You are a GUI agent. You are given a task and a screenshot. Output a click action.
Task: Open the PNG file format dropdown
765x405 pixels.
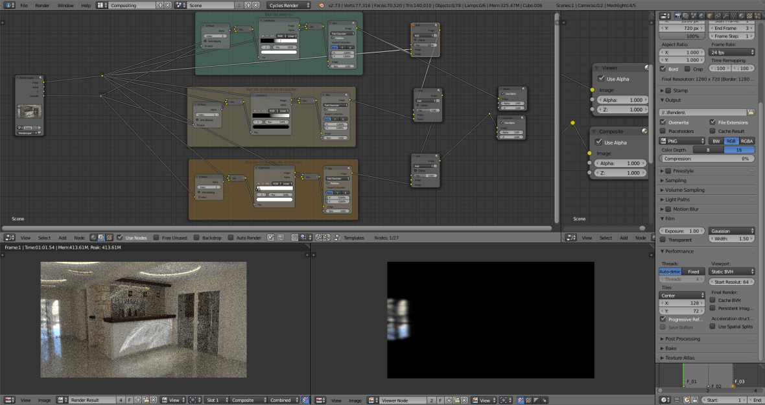pyautogui.click(x=682, y=141)
